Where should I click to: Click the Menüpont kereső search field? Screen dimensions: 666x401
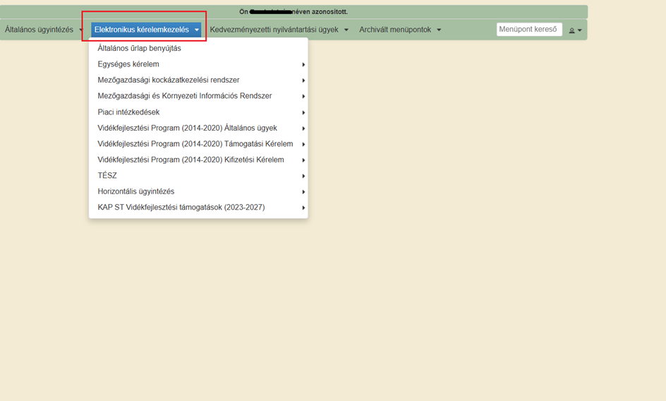click(529, 30)
